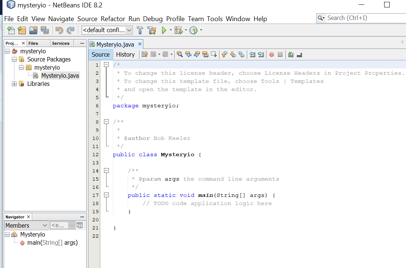Viewport: 406px width, 268px height.
Task: Click the Redo arrow icon
Action: 70,30
